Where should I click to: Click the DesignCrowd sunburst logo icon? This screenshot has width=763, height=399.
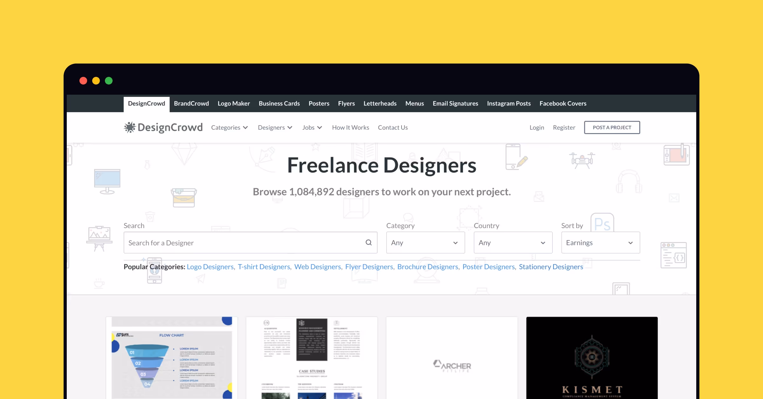130,127
